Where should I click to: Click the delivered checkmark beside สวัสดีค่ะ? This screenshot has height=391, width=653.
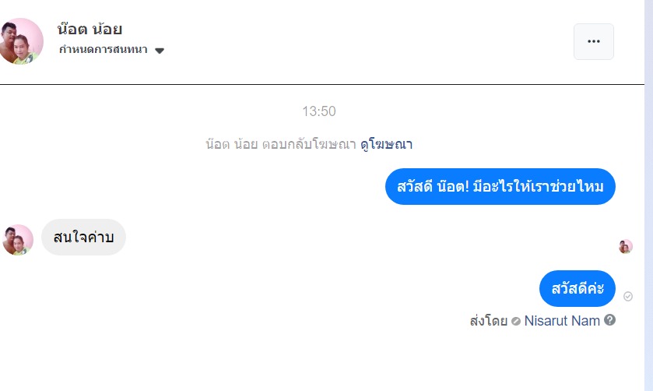tap(628, 296)
